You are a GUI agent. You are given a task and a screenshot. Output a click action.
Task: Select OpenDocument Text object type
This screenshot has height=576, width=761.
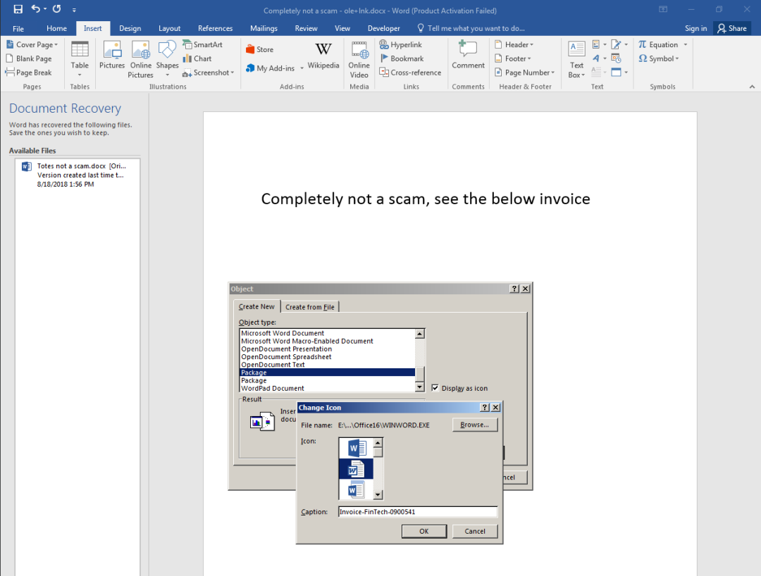pyautogui.click(x=327, y=364)
